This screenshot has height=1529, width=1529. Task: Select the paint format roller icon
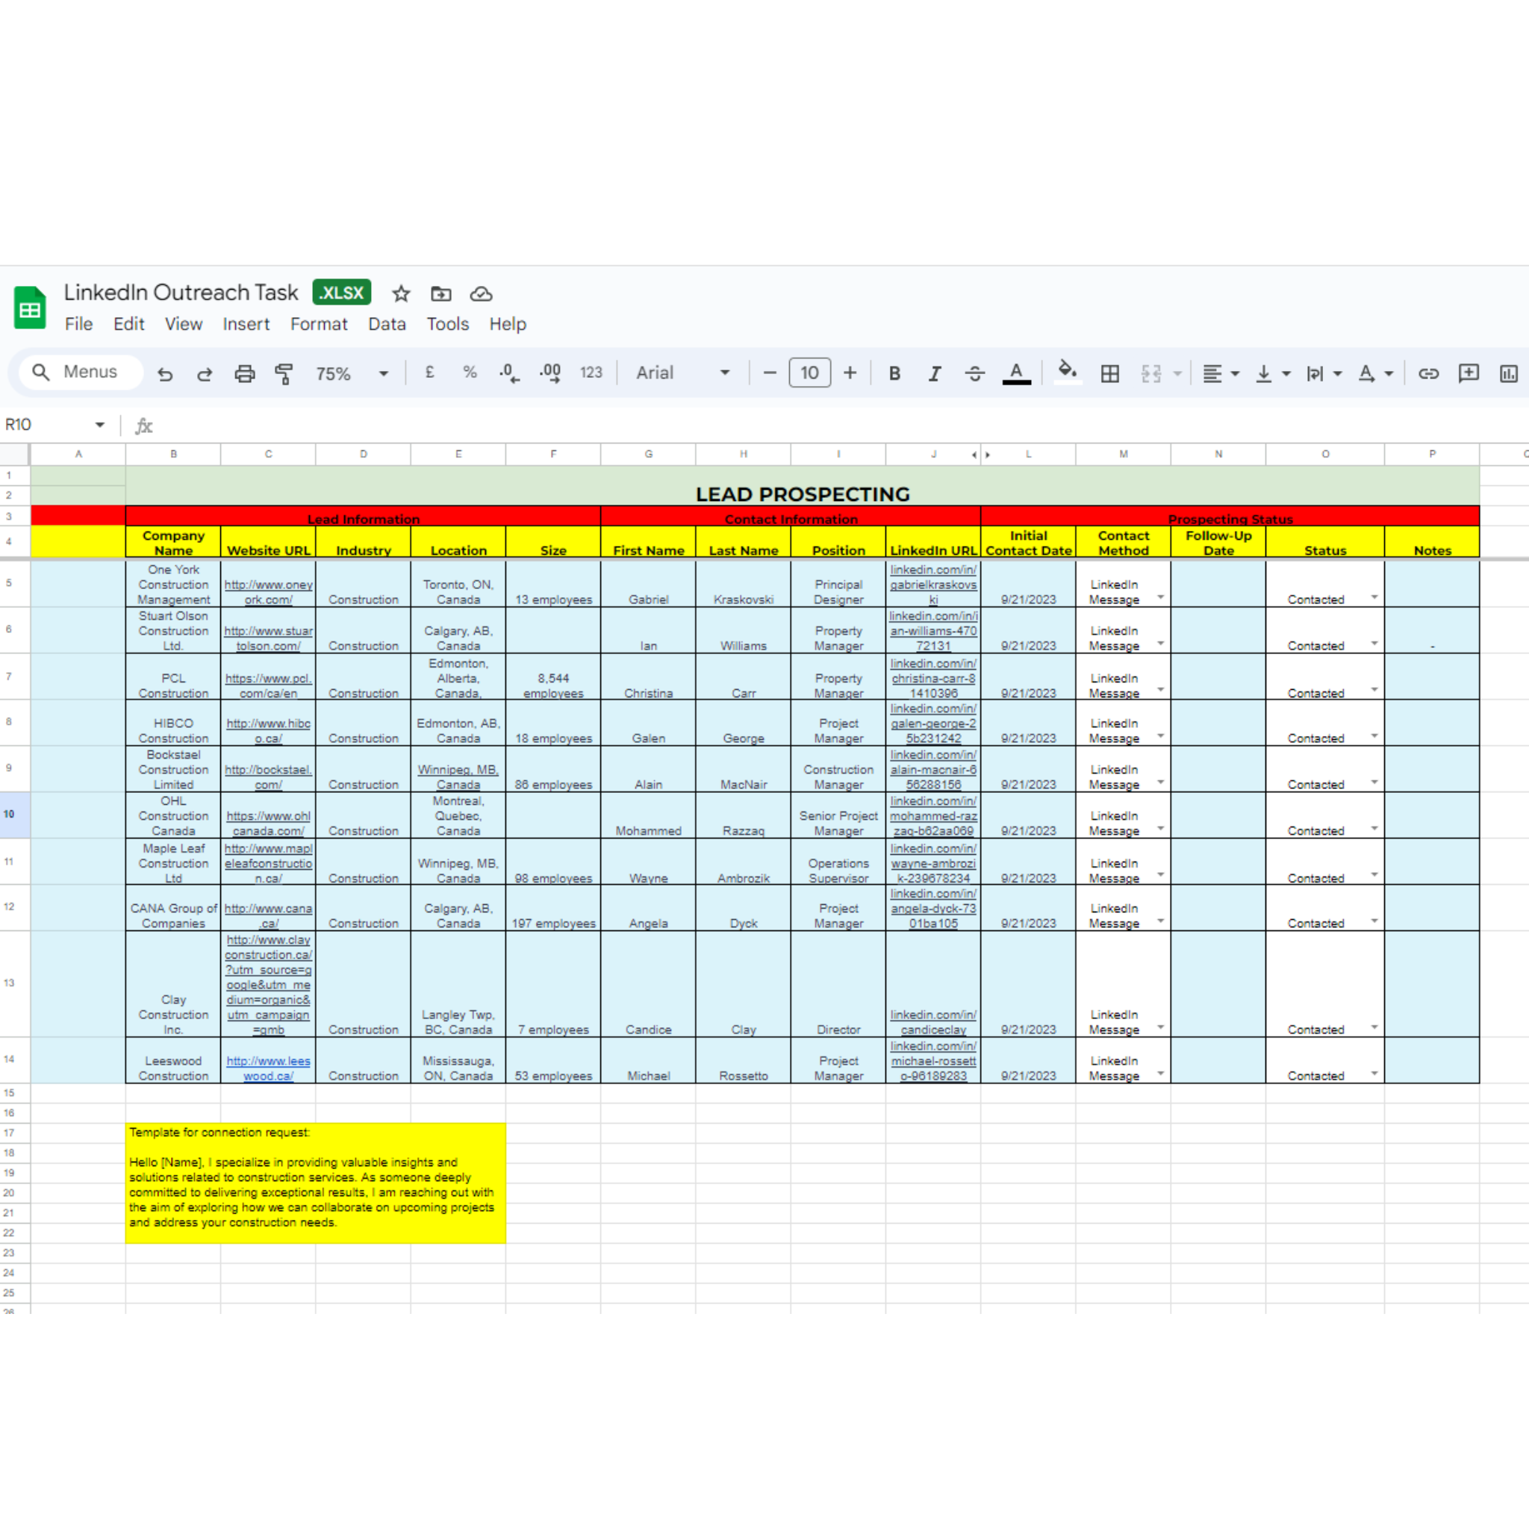tap(283, 373)
